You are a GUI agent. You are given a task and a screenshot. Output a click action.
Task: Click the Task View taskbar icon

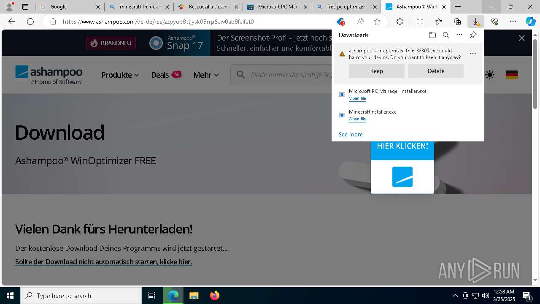pos(152,296)
